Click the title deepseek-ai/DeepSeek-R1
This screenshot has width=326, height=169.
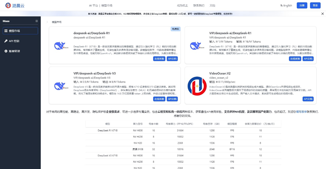(92, 33)
